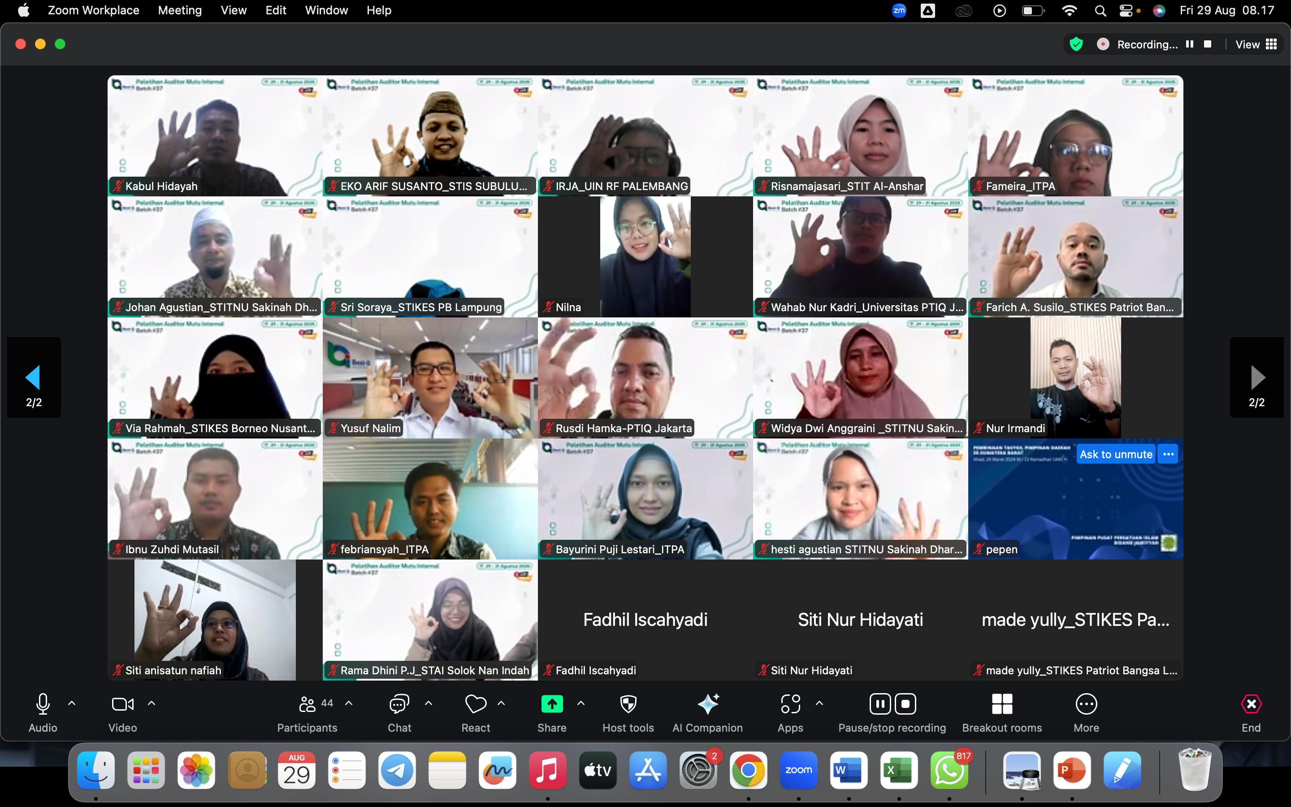This screenshot has width=1291, height=807.
Task: Open the three-dot menu on pepen's tile
Action: 1168,454
